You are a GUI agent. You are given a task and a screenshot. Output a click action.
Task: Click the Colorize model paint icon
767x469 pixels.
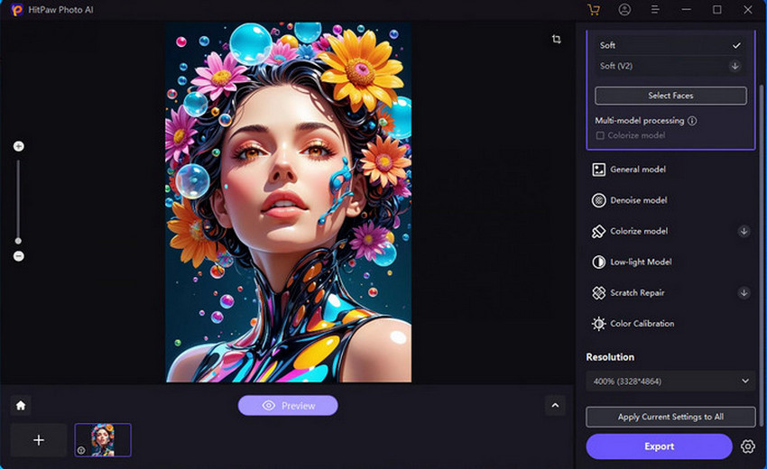pyautogui.click(x=599, y=231)
